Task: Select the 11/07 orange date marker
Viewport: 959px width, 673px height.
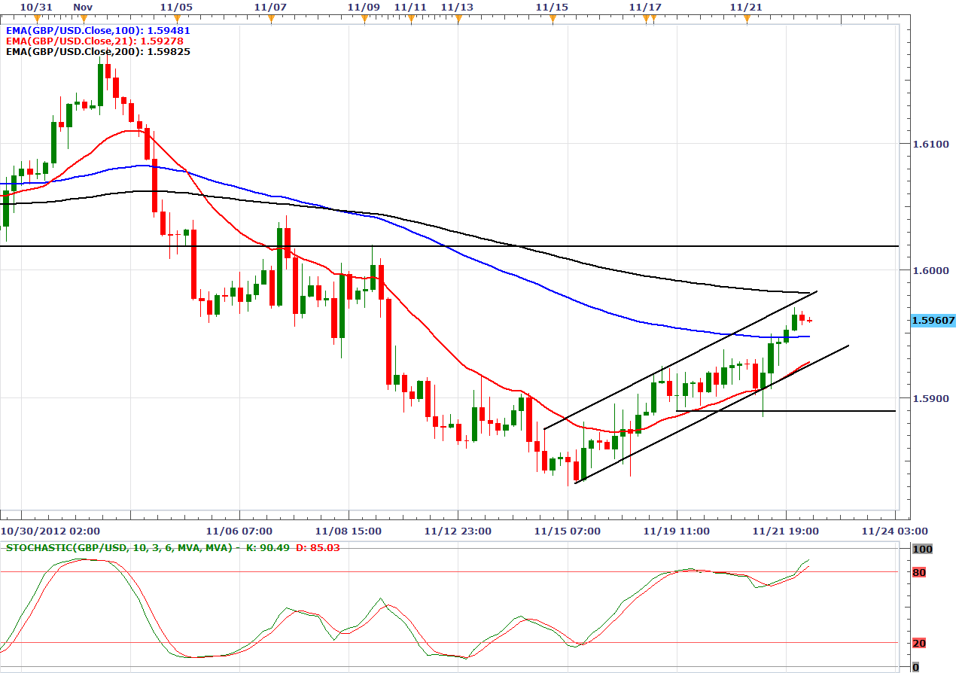Action: click(x=270, y=20)
